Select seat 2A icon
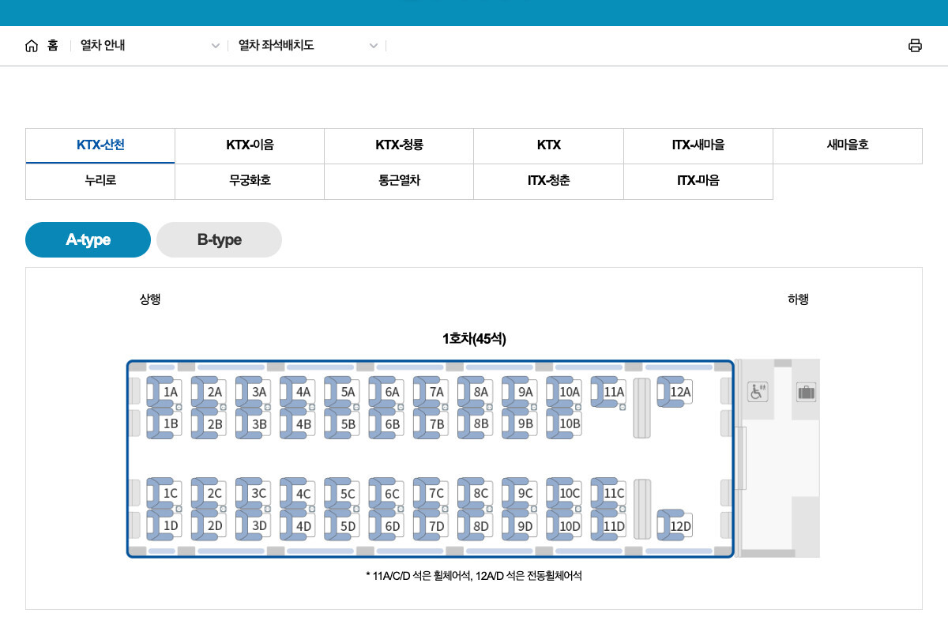Image resolution: width=948 pixels, height=632 pixels. click(x=209, y=391)
